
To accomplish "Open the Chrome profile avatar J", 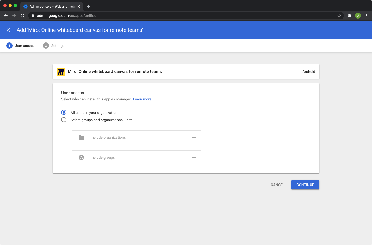I will click(358, 16).
